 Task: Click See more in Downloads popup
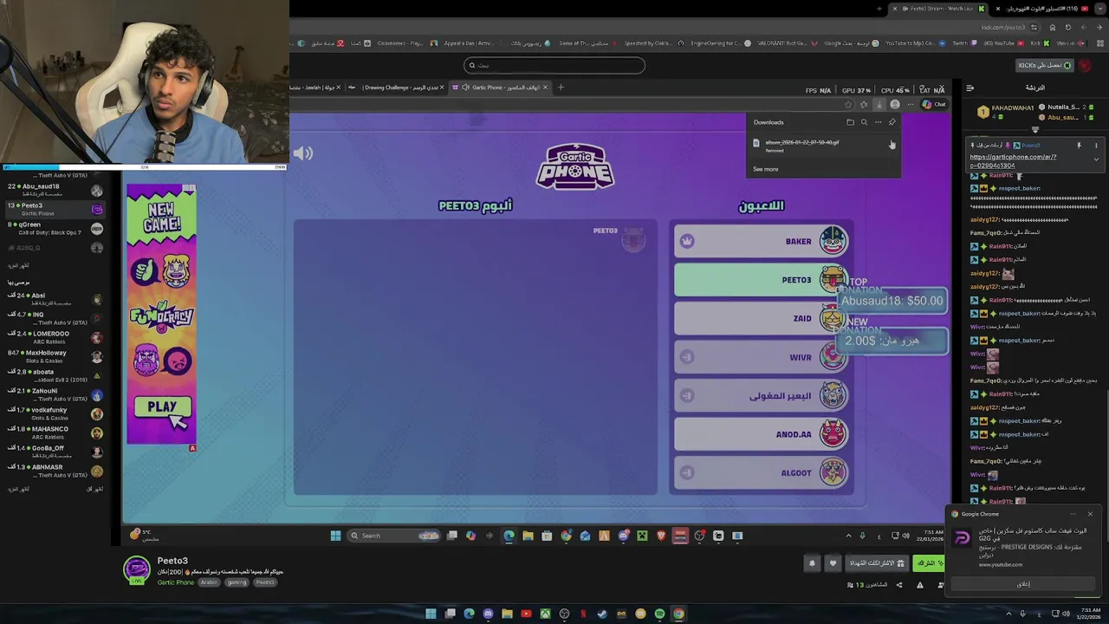(765, 169)
